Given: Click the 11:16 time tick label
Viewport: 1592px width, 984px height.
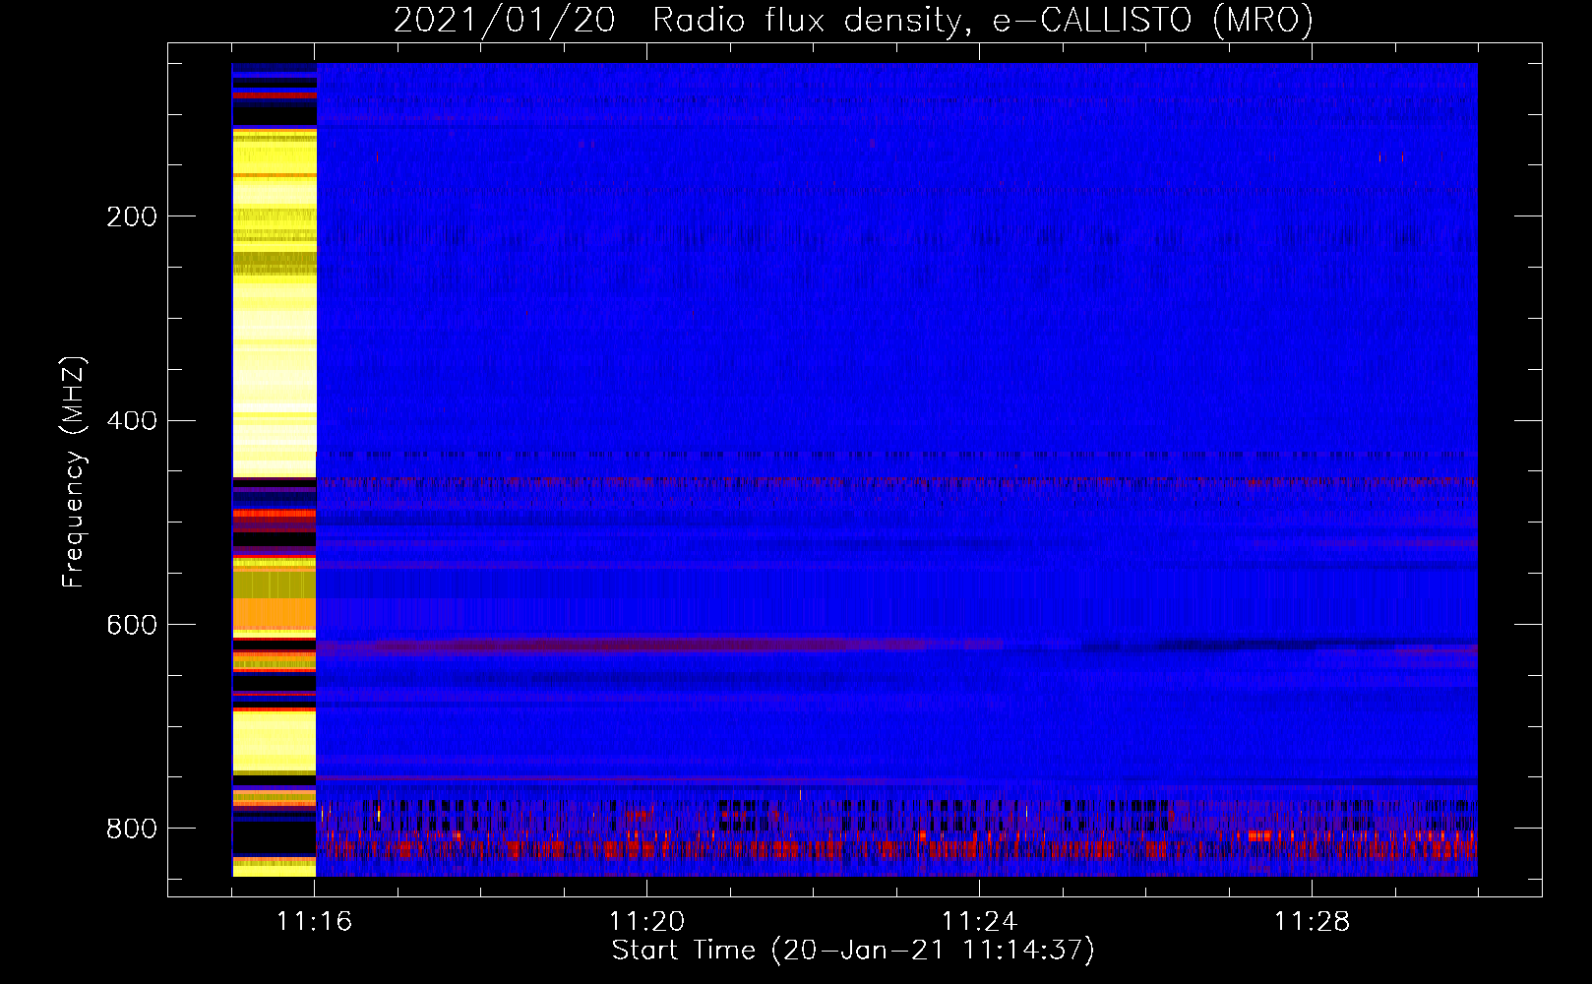Looking at the screenshot, I should [x=314, y=922].
